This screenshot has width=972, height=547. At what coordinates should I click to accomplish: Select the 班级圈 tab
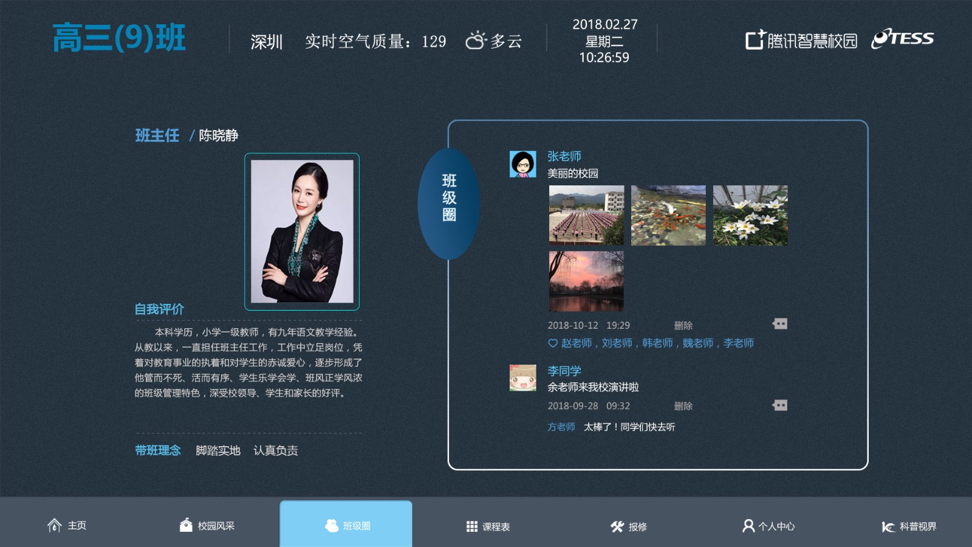[346, 523]
